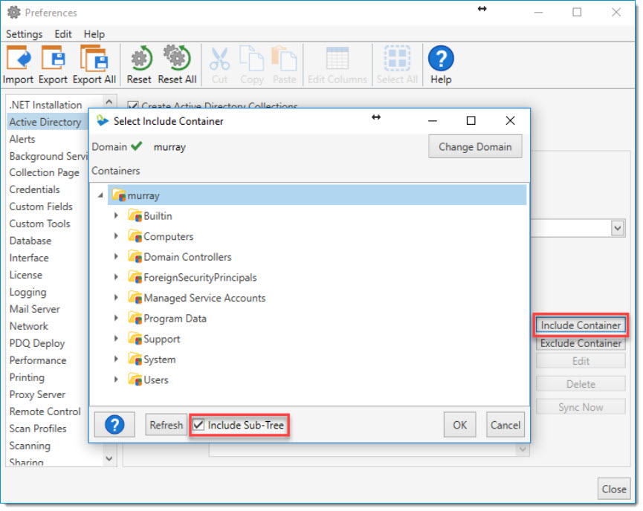The height and width of the screenshot is (511, 643).
Task: Open the Edit menu
Action: [x=62, y=33]
